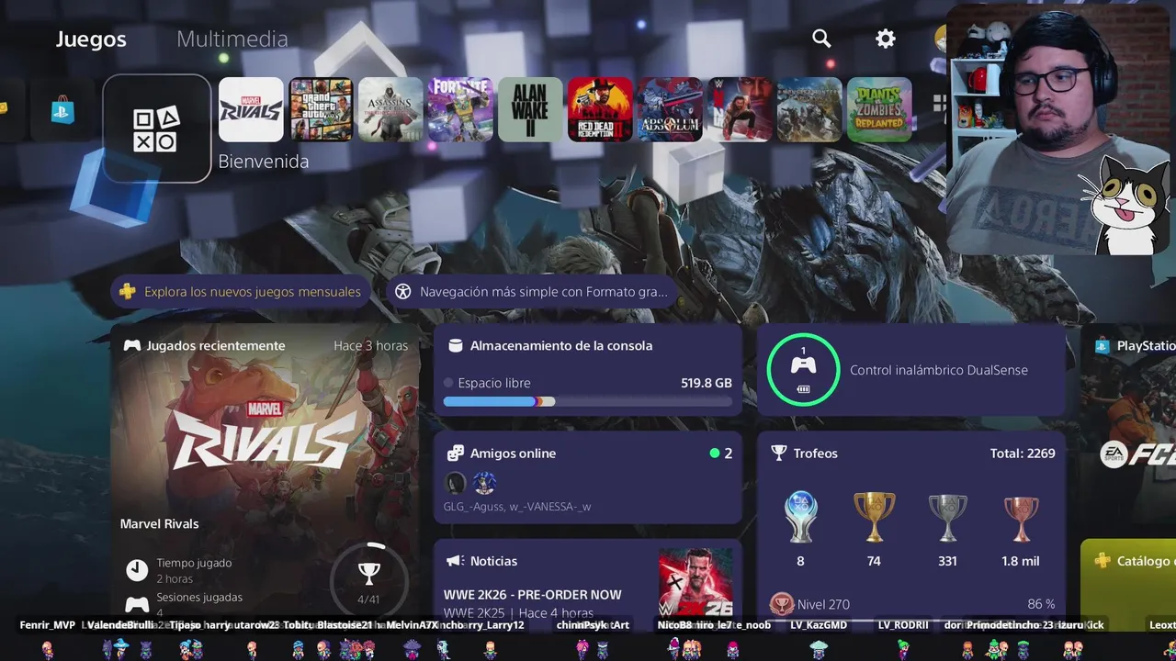Click the Sesiones jugadas controller icon
The width and height of the screenshot is (1176, 661).
tap(137, 604)
